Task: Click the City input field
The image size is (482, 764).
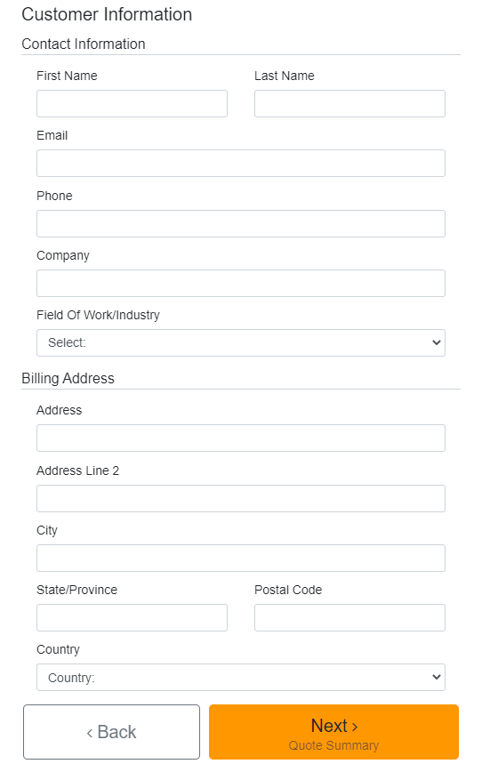Action: pyautogui.click(x=241, y=558)
